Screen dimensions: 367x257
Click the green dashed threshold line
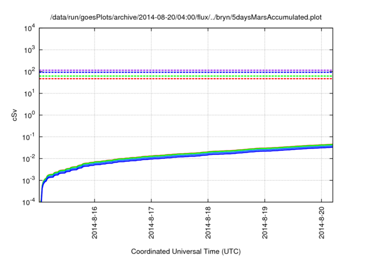186,76
